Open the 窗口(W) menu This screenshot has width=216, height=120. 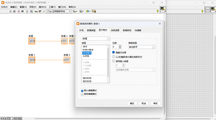coord(62,7)
